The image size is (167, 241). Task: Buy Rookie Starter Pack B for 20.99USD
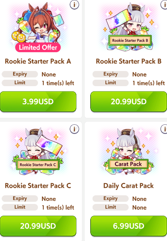(x=129, y=102)
